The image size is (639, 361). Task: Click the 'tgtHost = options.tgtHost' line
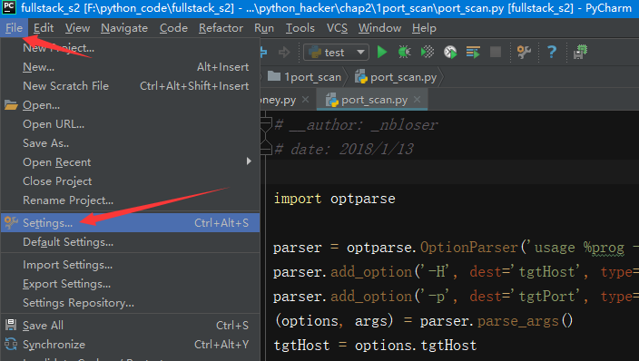tap(375, 346)
